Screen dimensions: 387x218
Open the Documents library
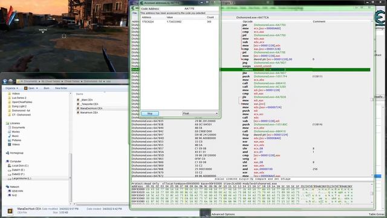(18, 128)
